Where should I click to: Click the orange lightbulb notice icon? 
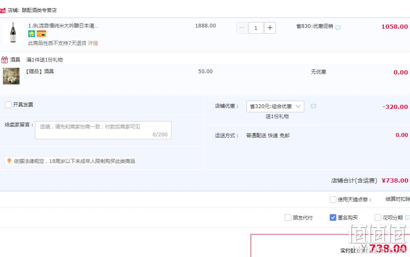pyautogui.click(x=9, y=161)
